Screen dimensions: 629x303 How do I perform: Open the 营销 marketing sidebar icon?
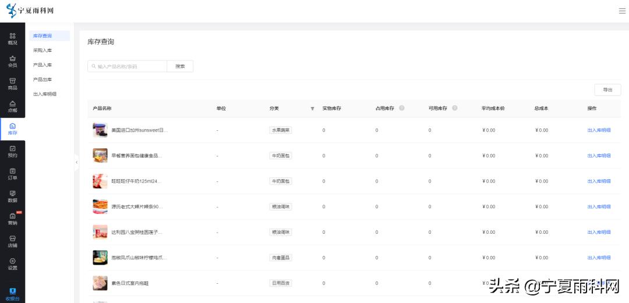pyautogui.click(x=12, y=219)
